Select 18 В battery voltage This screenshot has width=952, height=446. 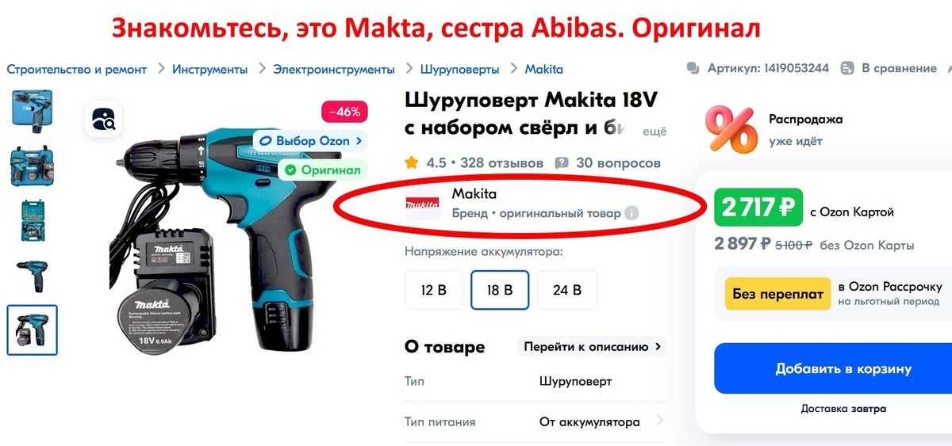coord(500,290)
